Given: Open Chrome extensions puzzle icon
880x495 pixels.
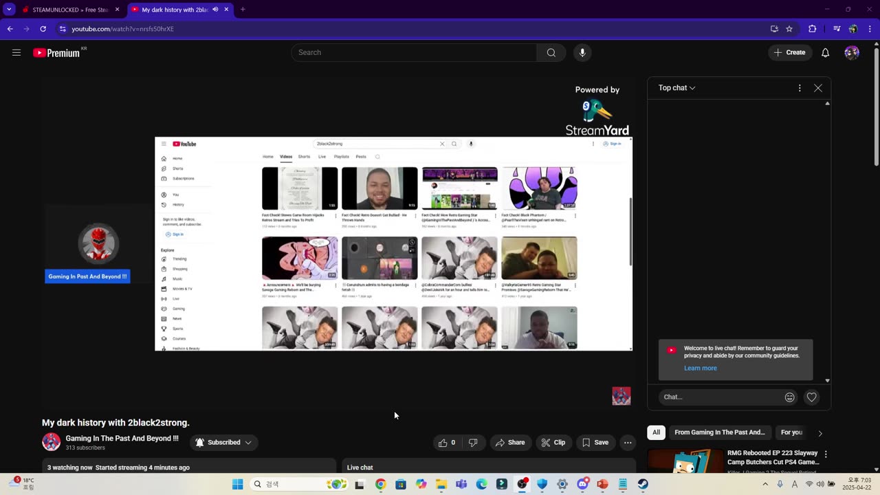Looking at the screenshot, I should click(813, 29).
